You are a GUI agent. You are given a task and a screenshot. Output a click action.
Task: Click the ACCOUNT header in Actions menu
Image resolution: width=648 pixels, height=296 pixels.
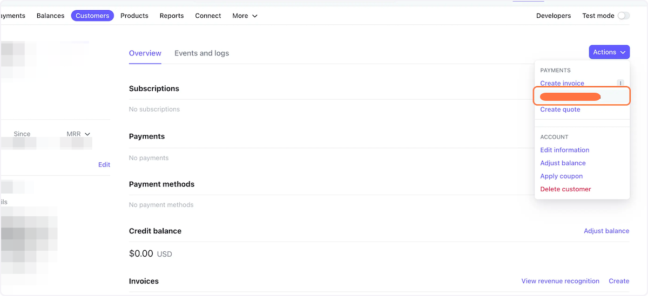point(554,137)
